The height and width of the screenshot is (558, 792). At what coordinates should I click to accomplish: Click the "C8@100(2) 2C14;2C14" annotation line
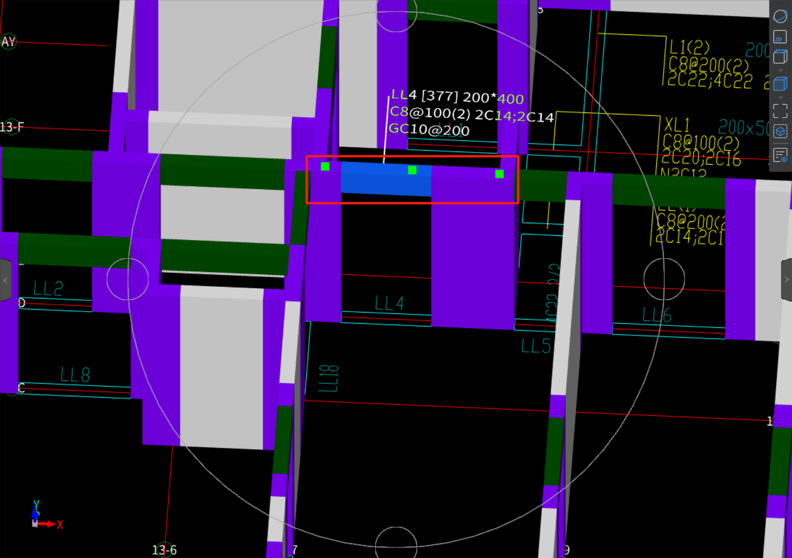point(472,114)
